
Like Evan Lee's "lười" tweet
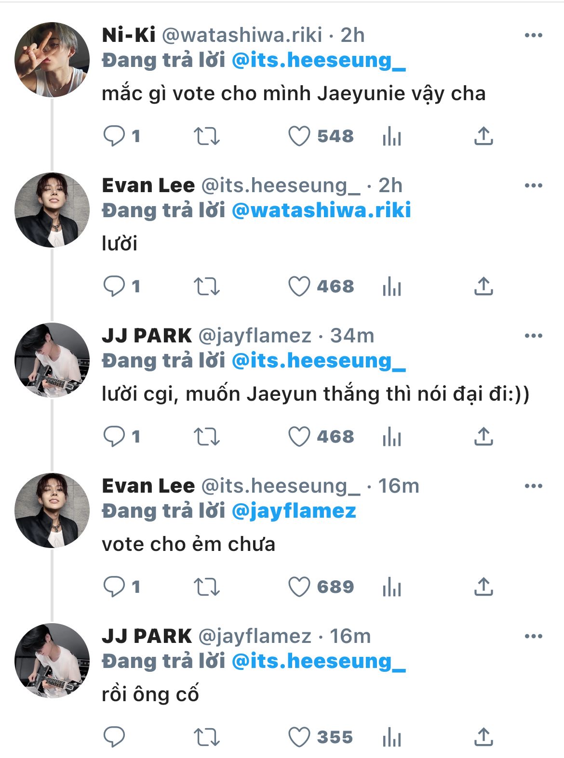point(299,287)
